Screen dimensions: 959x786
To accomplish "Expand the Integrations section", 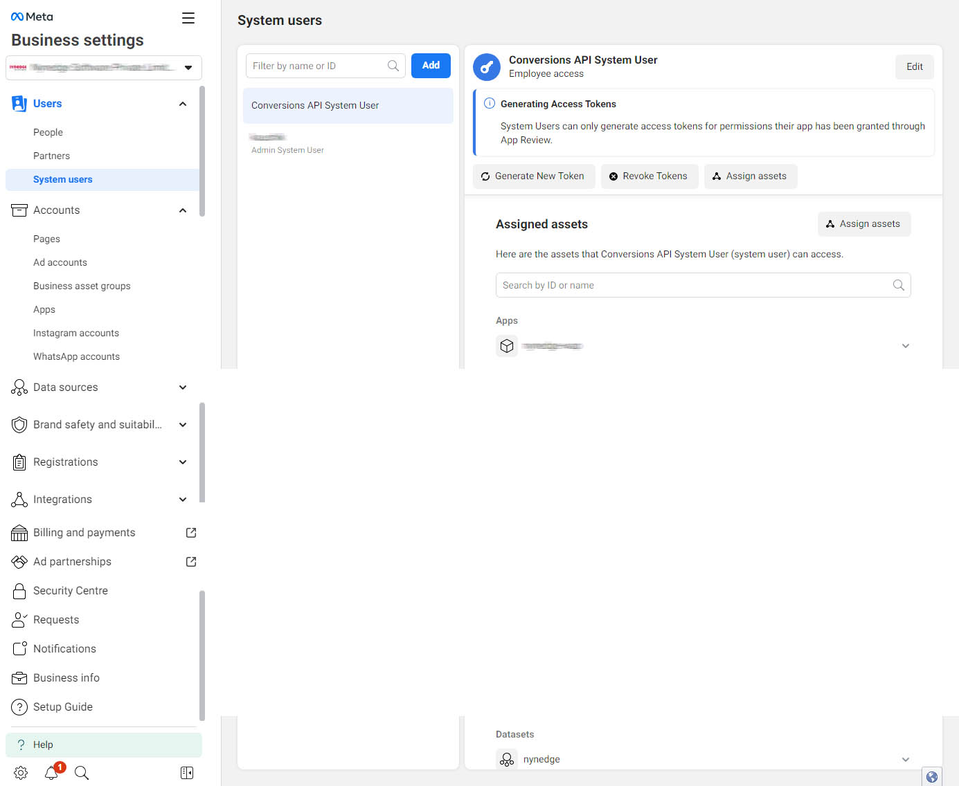I will pyautogui.click(x=183, y=500).
